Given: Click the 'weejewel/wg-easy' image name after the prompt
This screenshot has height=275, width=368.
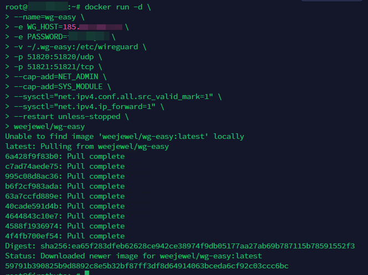Looking at the screenshot, I should (x=49, y=127).
